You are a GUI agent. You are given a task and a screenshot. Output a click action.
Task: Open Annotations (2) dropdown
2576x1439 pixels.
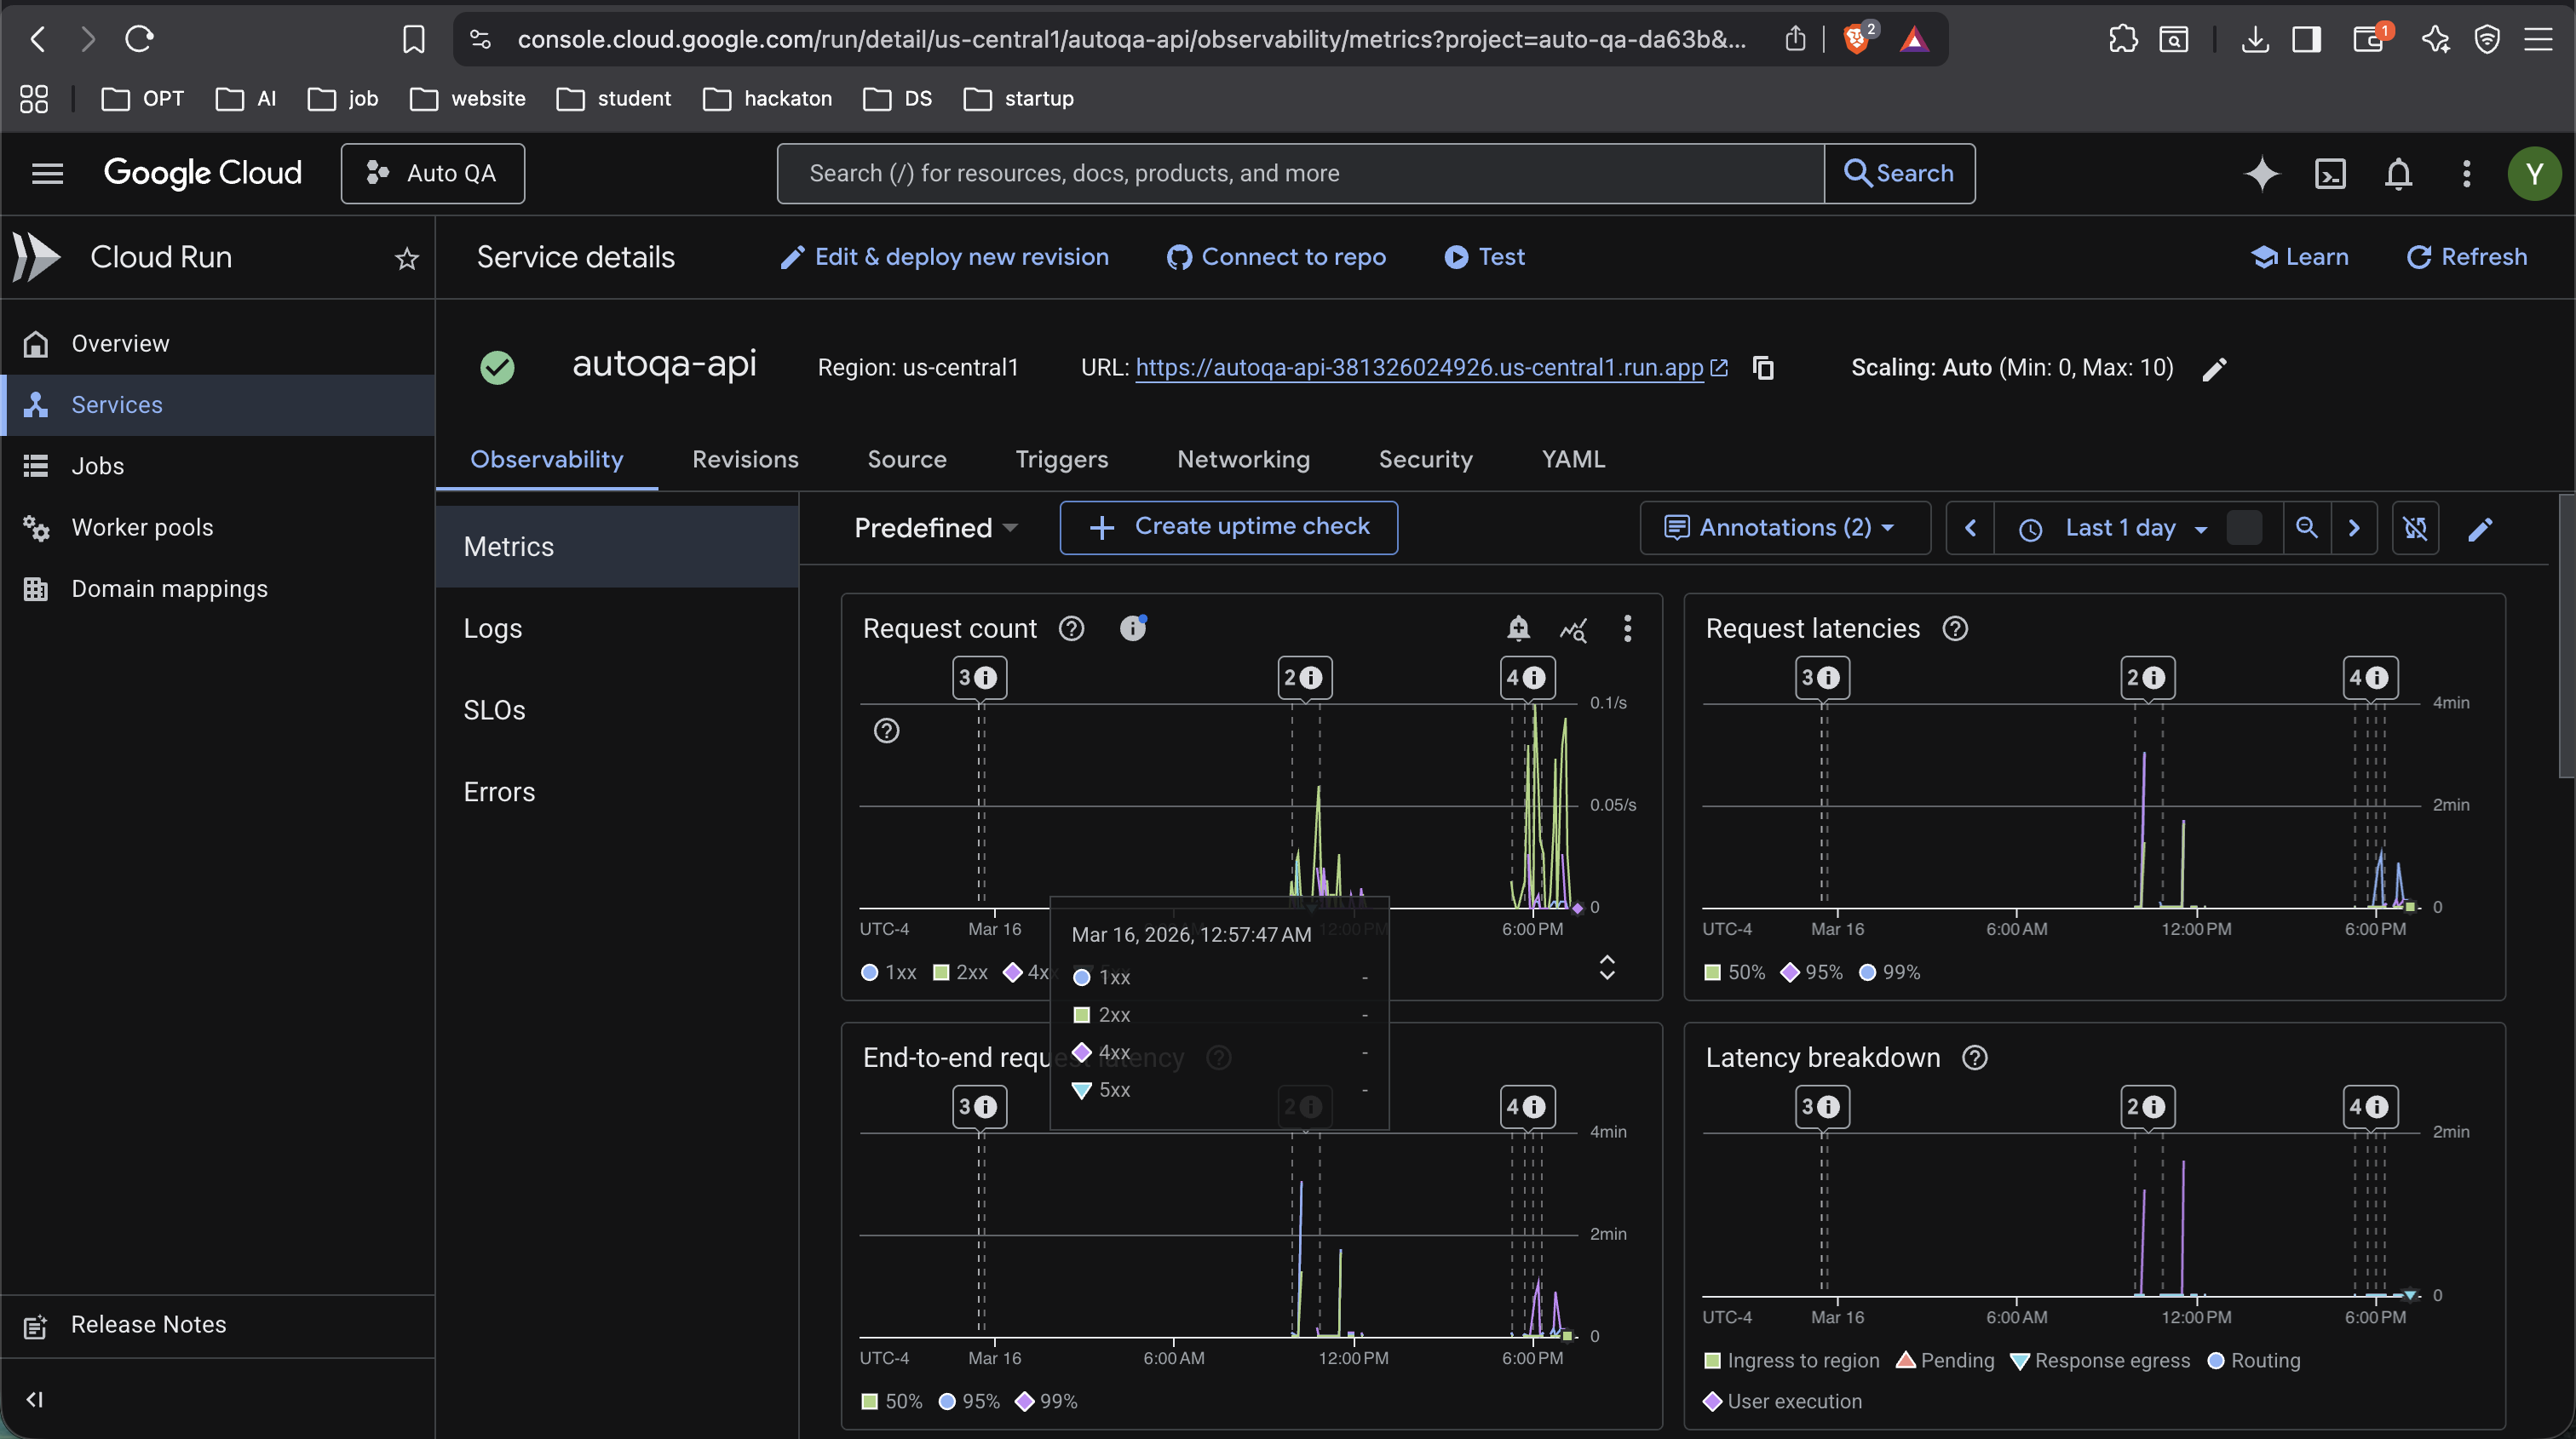click(1783, 528)
